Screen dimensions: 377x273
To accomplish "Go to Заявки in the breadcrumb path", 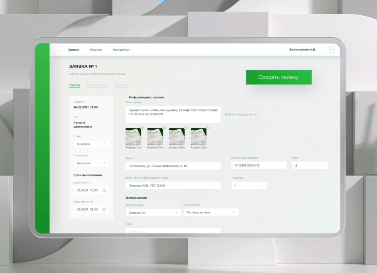I will coord(96,74).
